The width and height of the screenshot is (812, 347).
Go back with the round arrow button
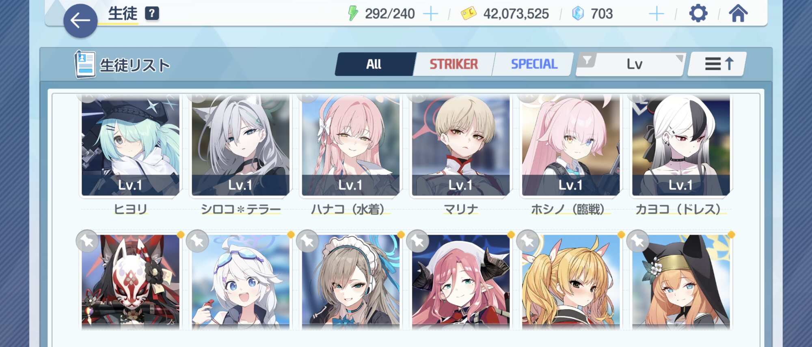point(80,21)
